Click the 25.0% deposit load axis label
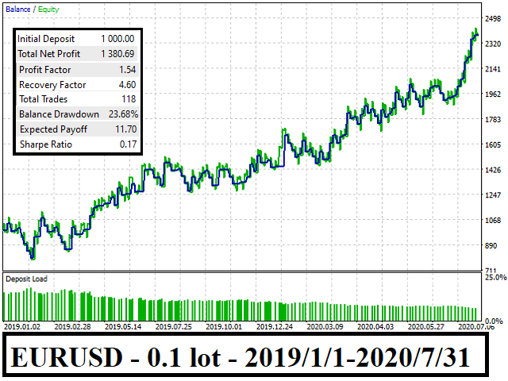 (495, 277)
